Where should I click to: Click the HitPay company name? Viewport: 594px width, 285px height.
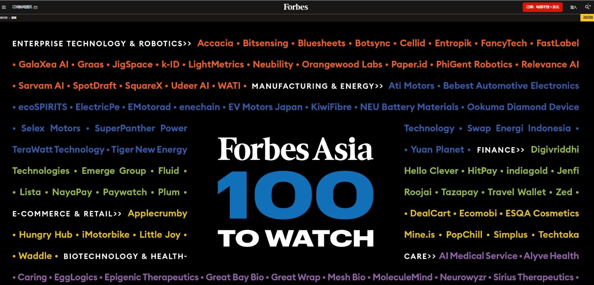click(x=482, y=171)
